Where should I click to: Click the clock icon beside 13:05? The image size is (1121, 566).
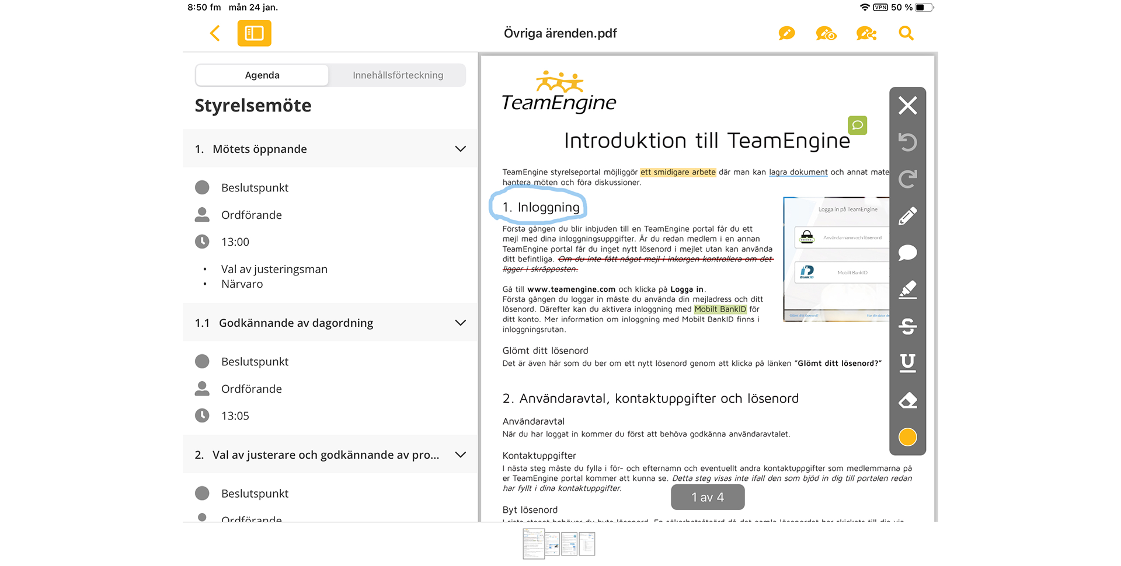pos(202,415)
